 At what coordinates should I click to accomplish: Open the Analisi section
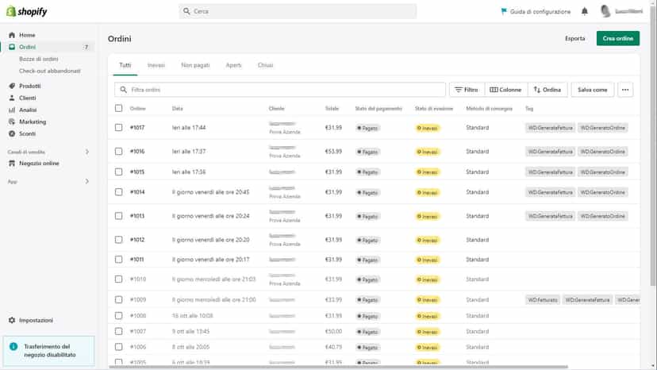tap(28, 110)
